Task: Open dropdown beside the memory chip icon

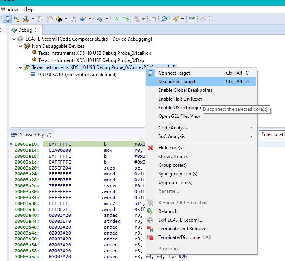Action: pyautogui.click(x=66, y=19)
